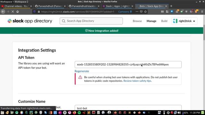
Task: Switch to Parveshdhull/slackbot GitHub tab
Action: (x=84, y=6)
